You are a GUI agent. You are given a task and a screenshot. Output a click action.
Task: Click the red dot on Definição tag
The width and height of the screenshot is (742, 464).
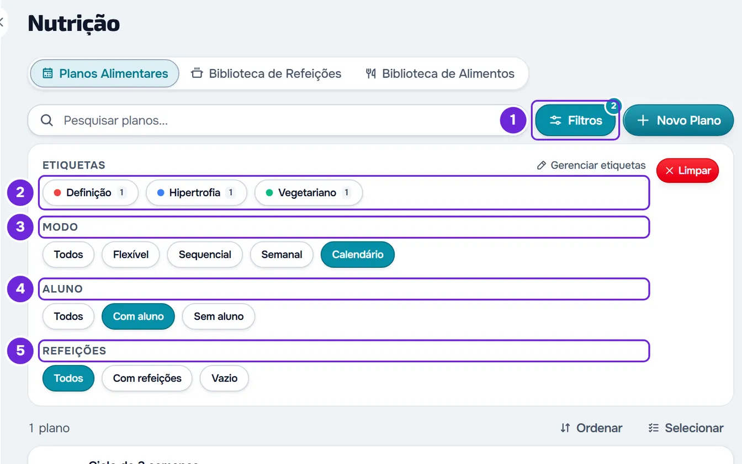pos(57,193)
